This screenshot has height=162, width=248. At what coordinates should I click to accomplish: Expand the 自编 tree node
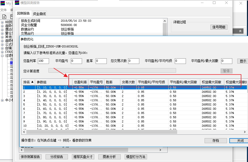click(x=2, y=48)
